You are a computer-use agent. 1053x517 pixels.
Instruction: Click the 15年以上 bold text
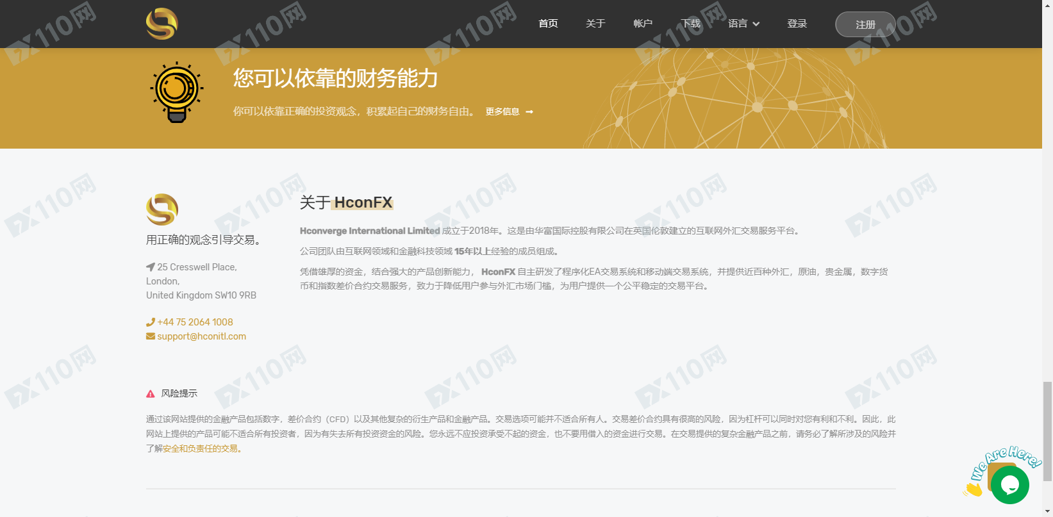(x=472, y=251)
